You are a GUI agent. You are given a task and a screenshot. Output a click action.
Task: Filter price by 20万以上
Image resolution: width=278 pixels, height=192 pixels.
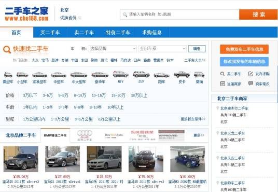point(139,95)
